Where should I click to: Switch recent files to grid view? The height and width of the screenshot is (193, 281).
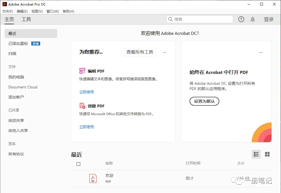coord(267,154)
